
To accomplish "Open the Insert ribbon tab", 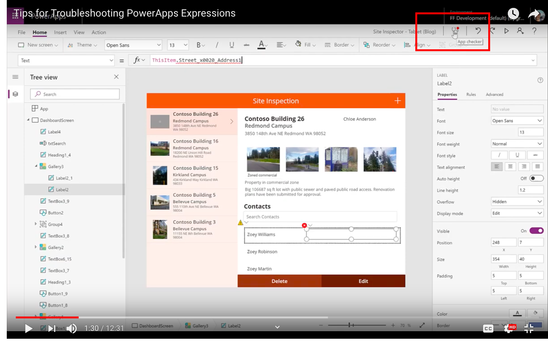I will tap(60, 32).
